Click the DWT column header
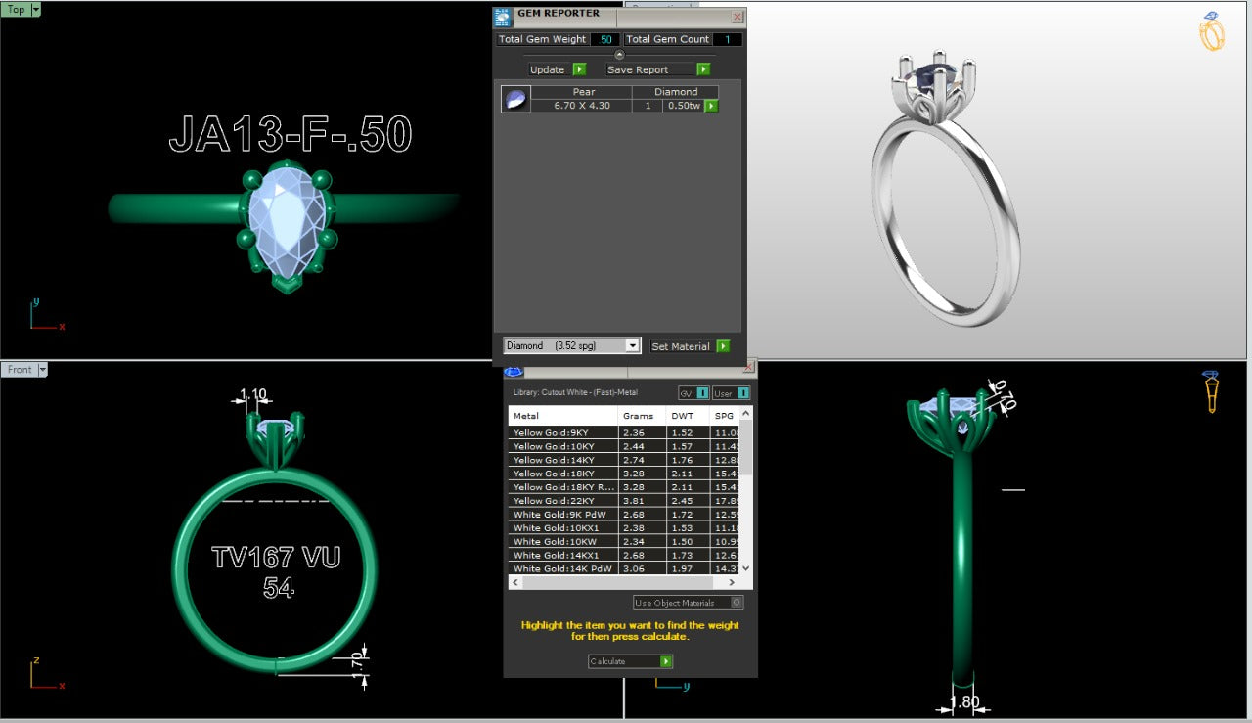The width and height of the screenshot is (1252, 723). click(x=688, y=416)
